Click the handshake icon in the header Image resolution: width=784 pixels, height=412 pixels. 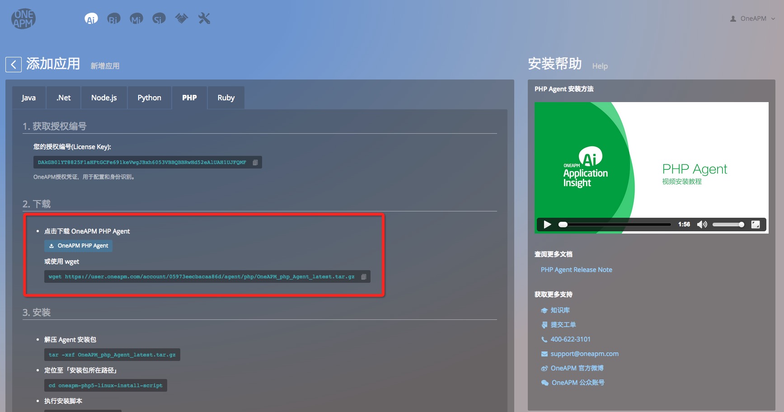pos(182,19)
